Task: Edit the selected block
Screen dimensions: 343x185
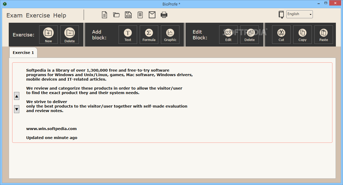Action: click(x=228, y=35)
